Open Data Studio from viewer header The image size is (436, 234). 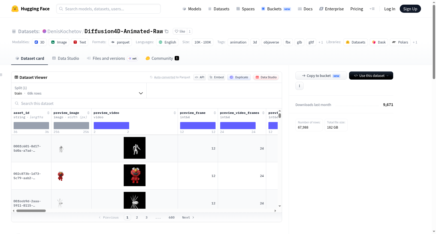[x=266, y=77]
